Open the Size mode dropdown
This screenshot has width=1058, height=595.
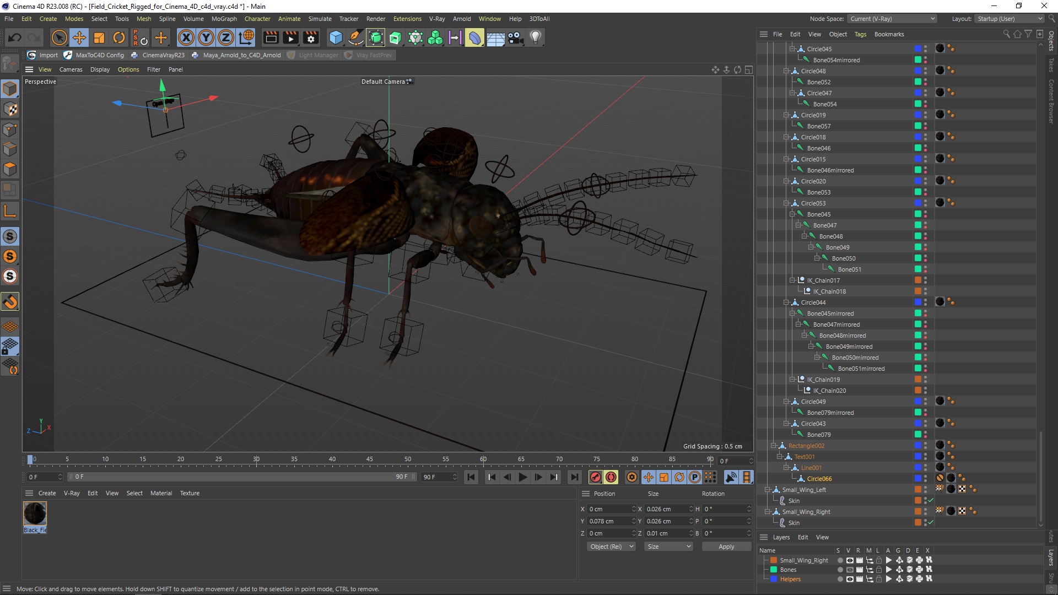point(668,547)
